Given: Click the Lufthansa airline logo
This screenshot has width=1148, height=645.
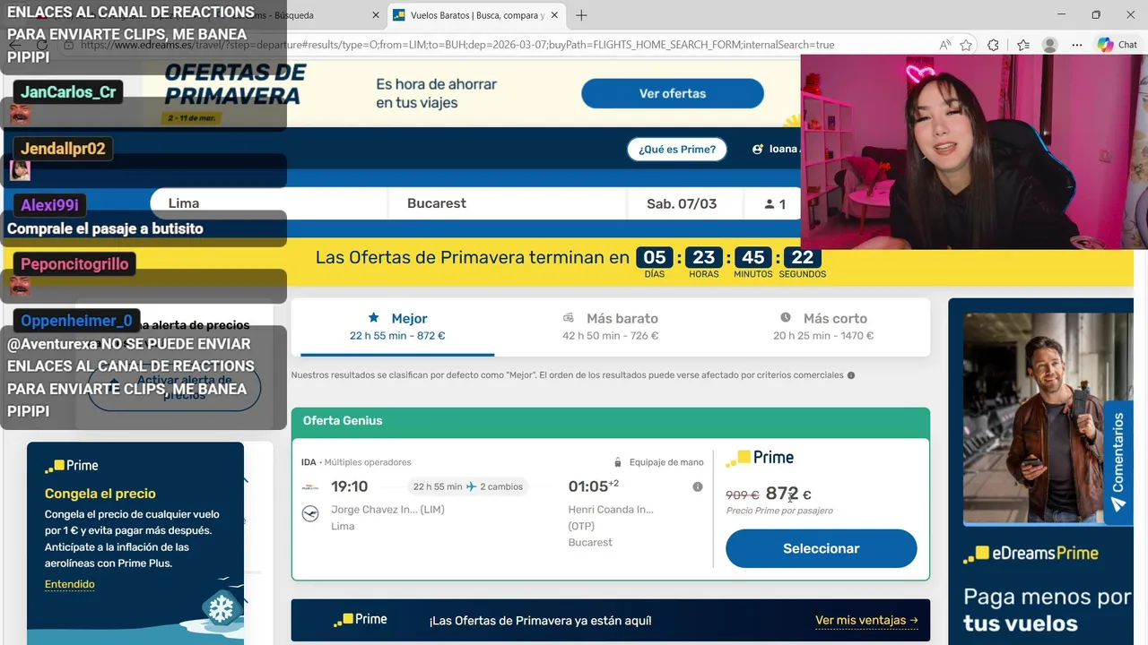Looking at the screenshot, I should [x=310, y=513].
